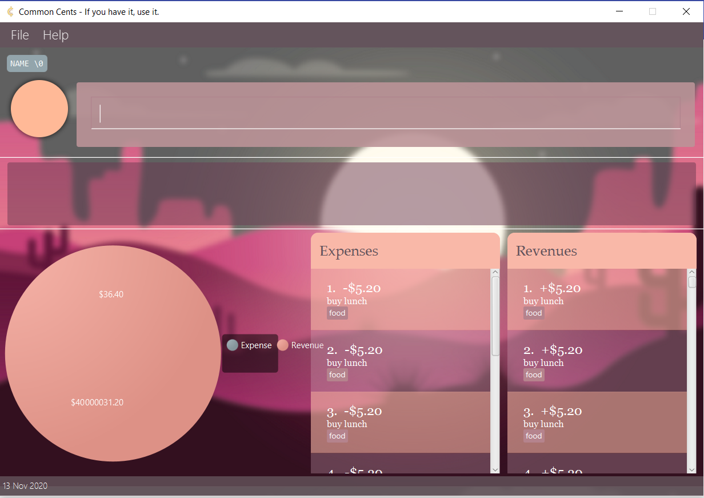Image resolution: width=704 pixels, height=498 pixels.
Task: Click the 13 Nov 2020 status bar date
Action: [x=25, y=486]
